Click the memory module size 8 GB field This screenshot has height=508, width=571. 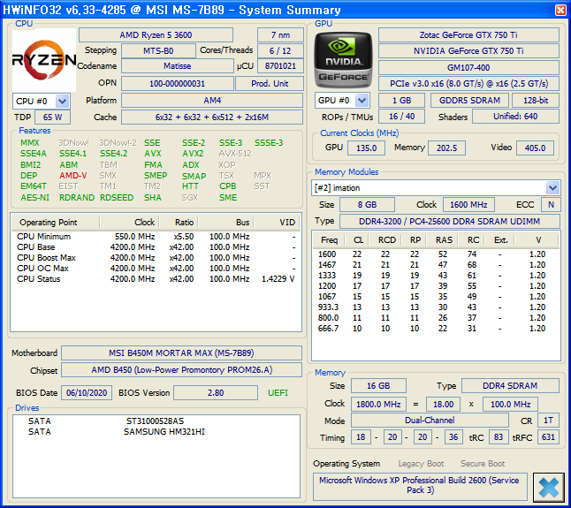point(367,204)
